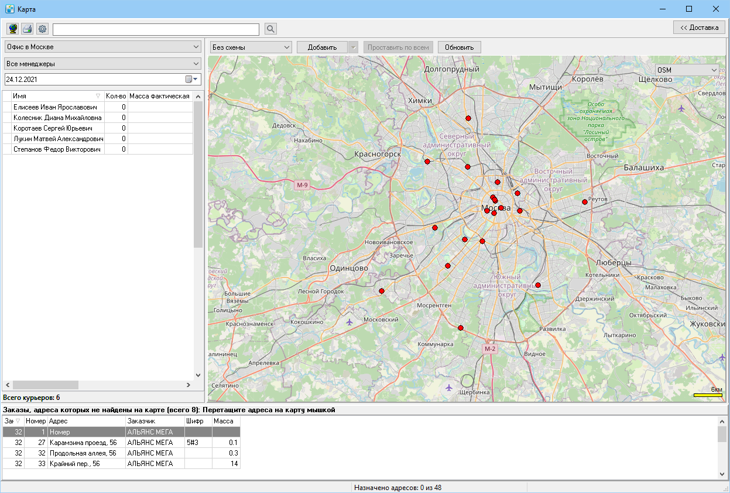Image resolution: width=730 pixels, height=493 pixels.
Task: Click the globe icon in the toolbar
Action: [13, 29]
